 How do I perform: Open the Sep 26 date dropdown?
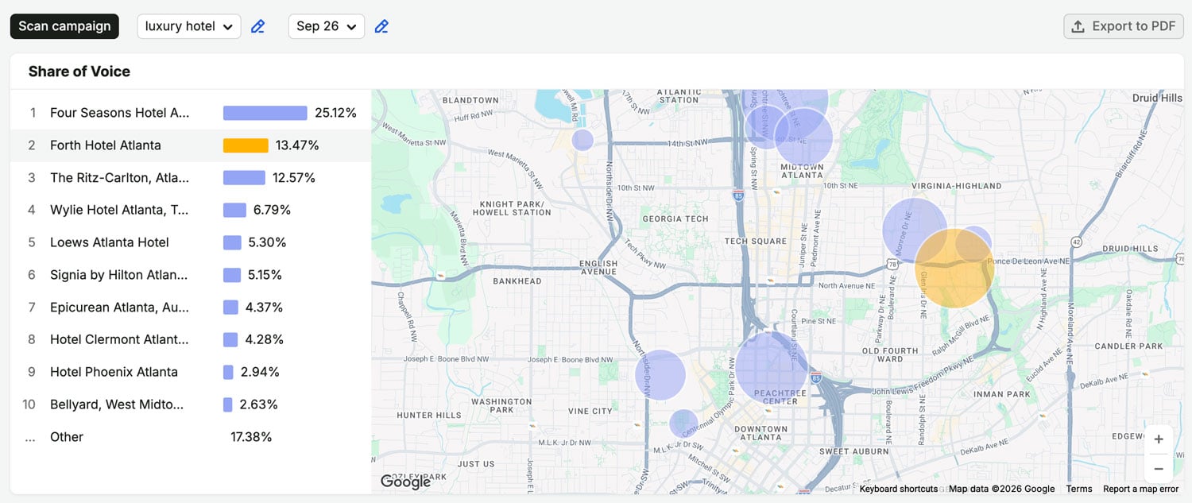click(327, 26)
